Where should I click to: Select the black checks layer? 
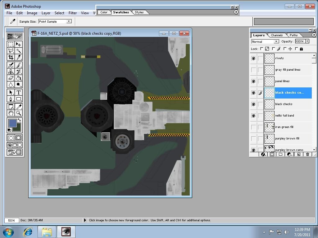click(284, 104)
